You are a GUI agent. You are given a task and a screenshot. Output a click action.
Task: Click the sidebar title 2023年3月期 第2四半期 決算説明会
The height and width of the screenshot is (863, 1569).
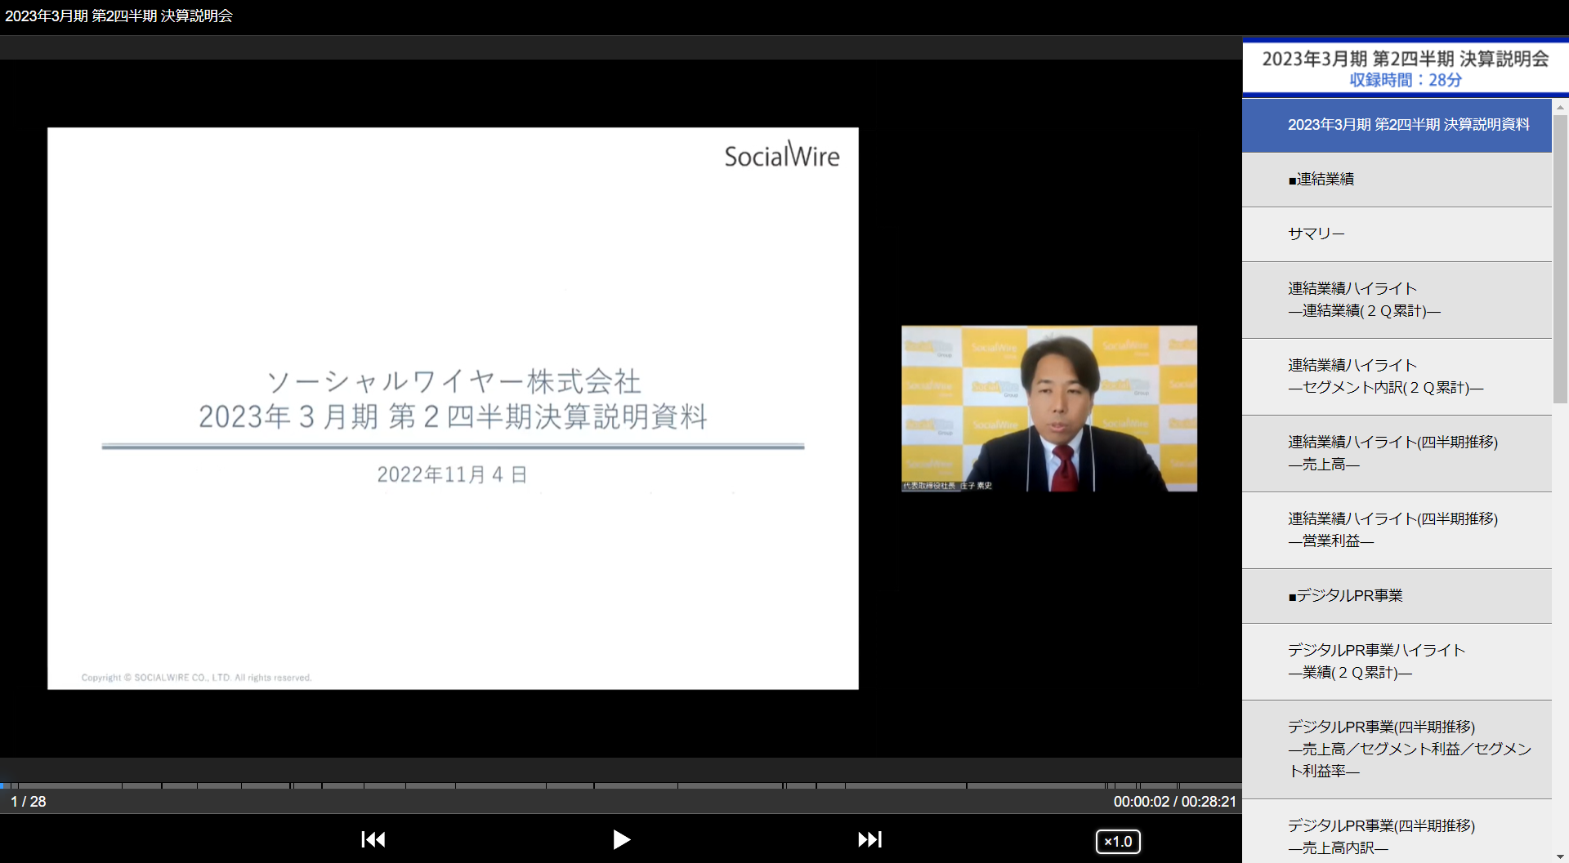[x=1406, y=59]
